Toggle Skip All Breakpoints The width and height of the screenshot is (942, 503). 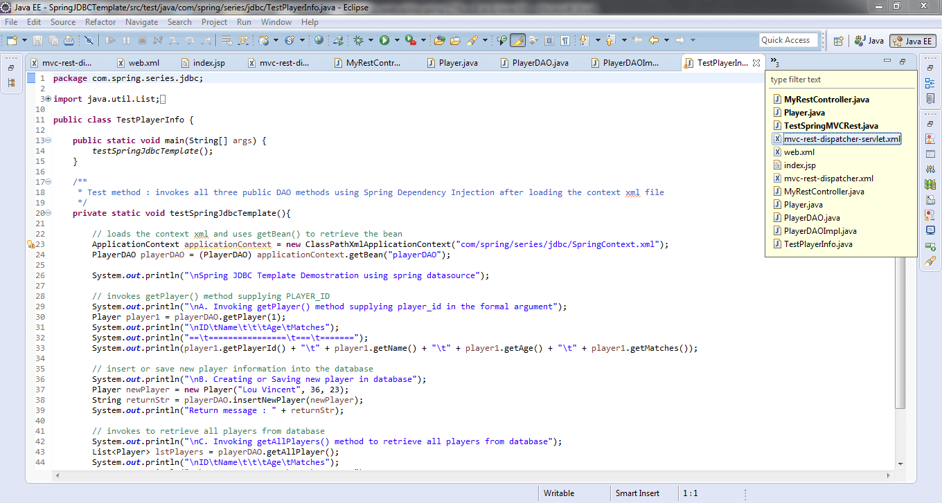87,39
